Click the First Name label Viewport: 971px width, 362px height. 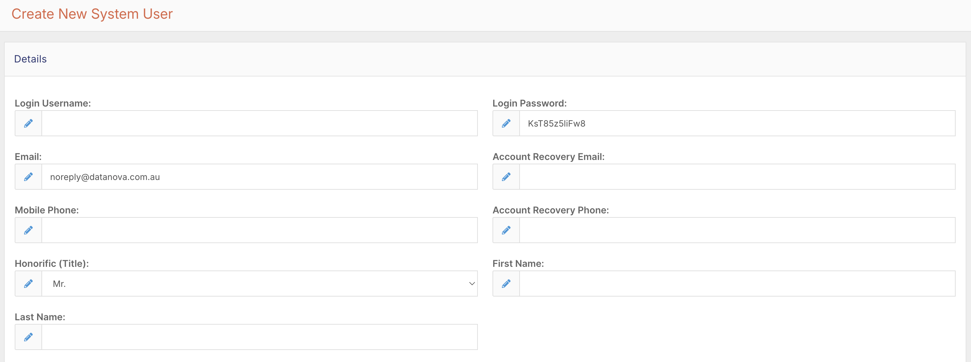click(x=518, y=264)
